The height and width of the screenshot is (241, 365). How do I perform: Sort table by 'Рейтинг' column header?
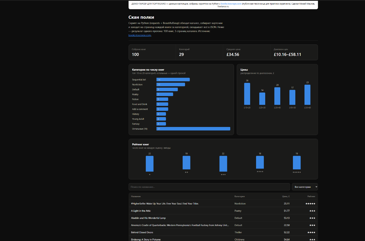[311, 196]
